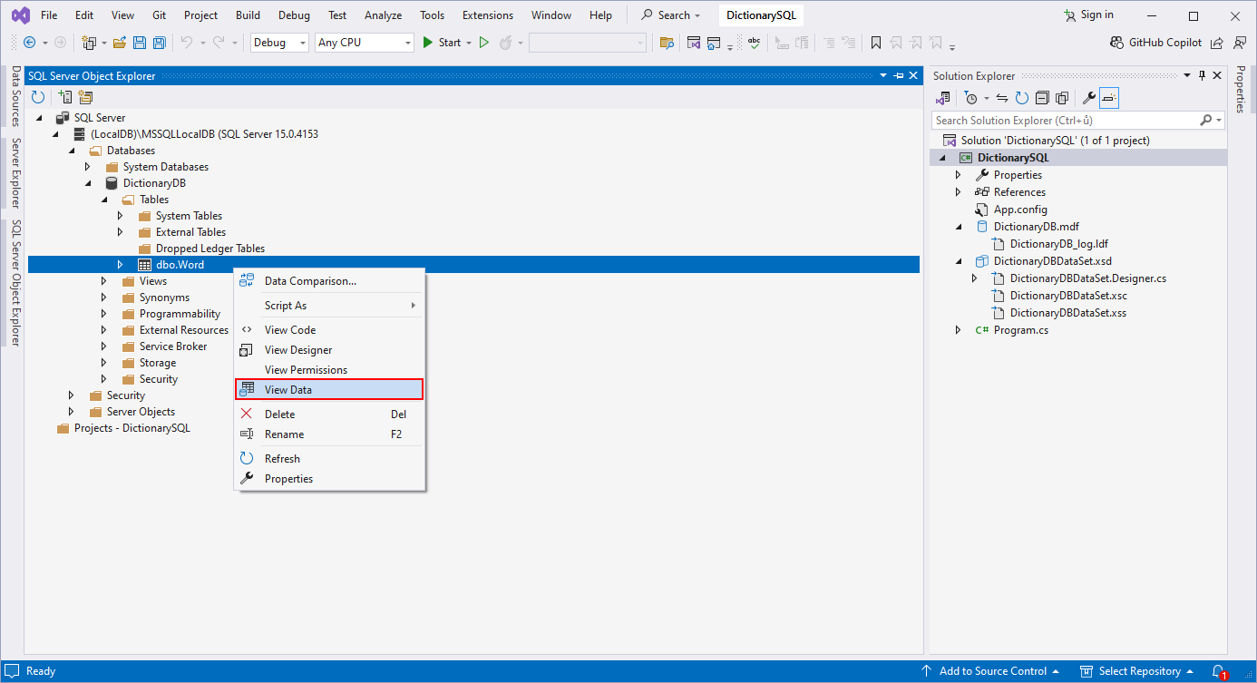1257x683 pixels.
Task: Expand the dbo.Word table node
Action: 120,264
